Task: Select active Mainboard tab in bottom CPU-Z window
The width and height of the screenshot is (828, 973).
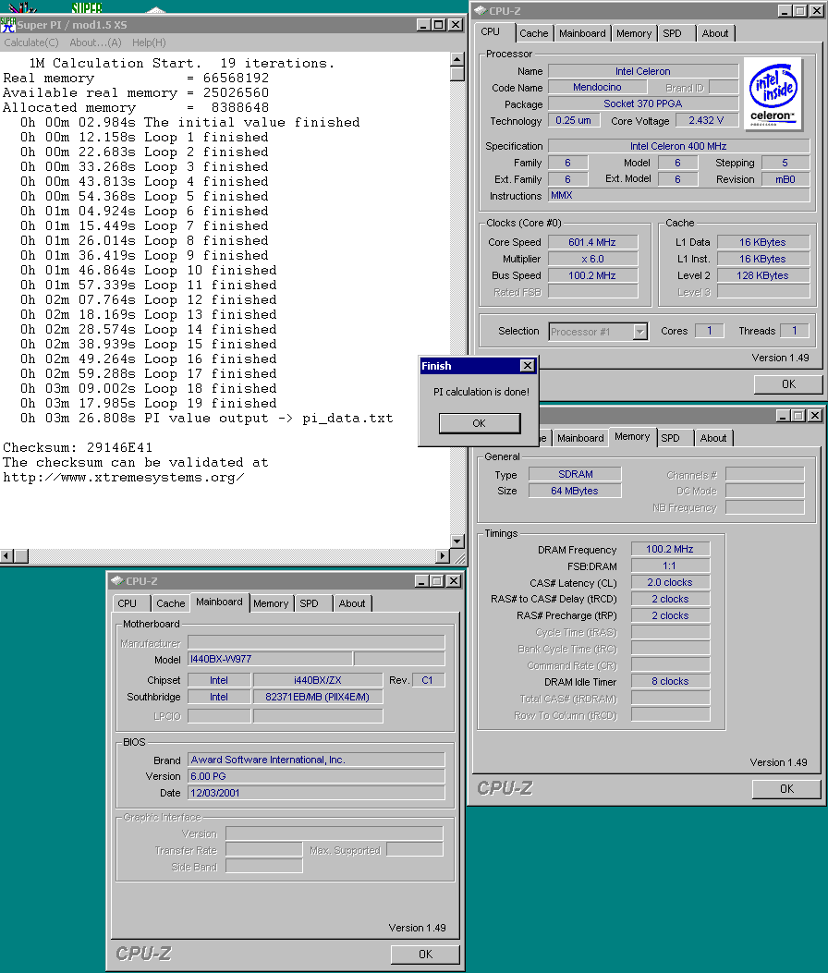Action: (219, 602)
